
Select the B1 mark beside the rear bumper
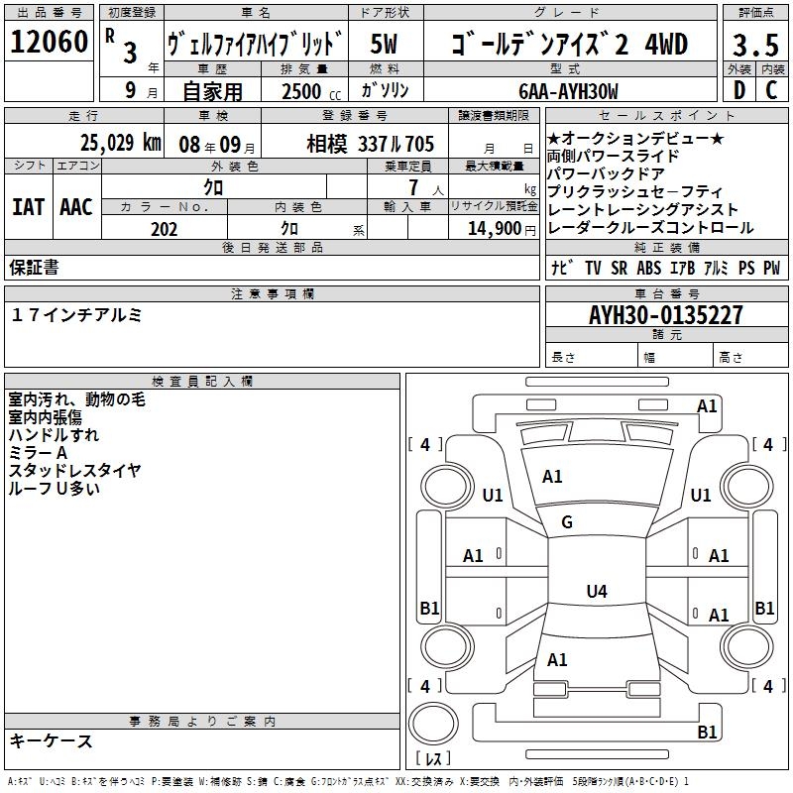[707, 733]
